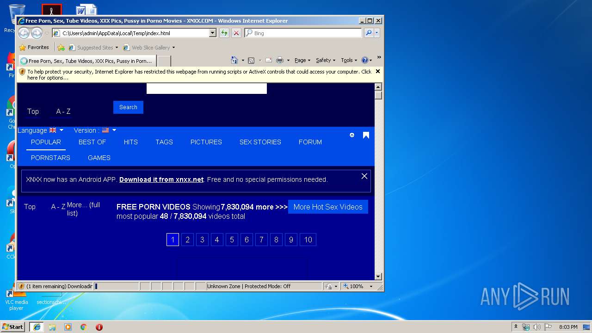Click the blue Search button
Screen dimensions: 592x333
point(128,107)
